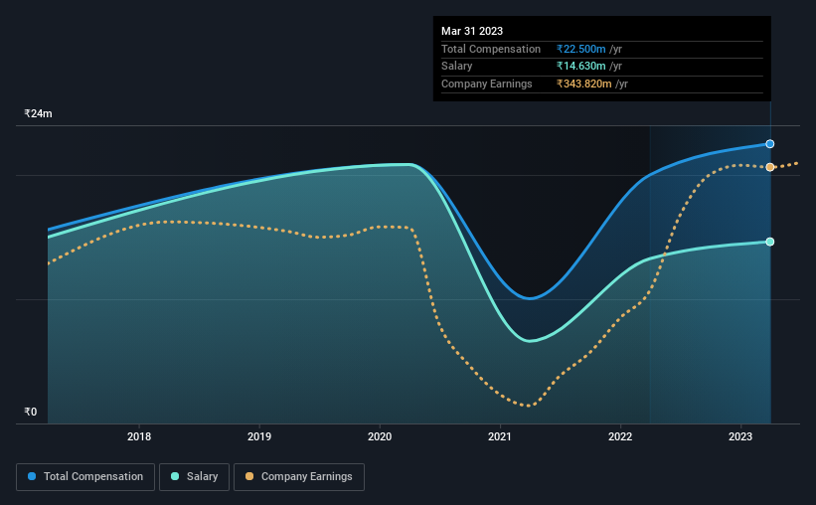This screenshot has height=505, width=816.
Task: Click the blue Total Compensation data point
Action: (769, 144)
